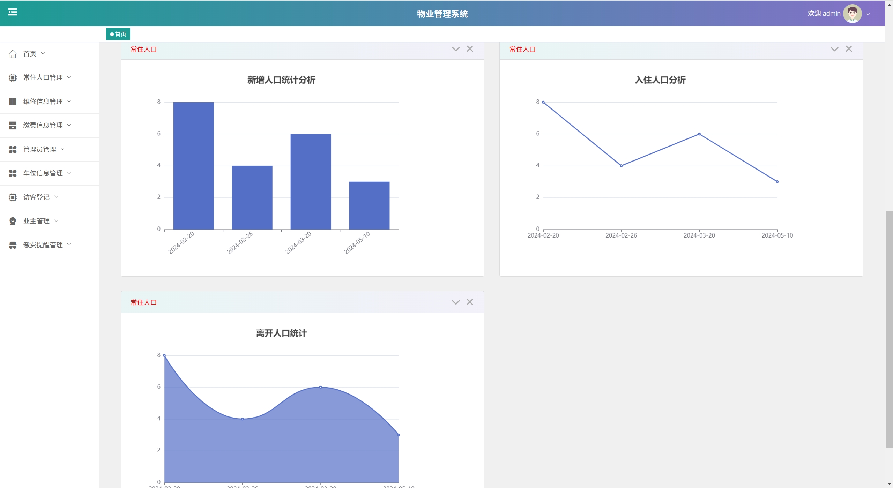This screenshot has width=893, height=488.
Task: Select the 首页 tab
Action: pos(118,34)
